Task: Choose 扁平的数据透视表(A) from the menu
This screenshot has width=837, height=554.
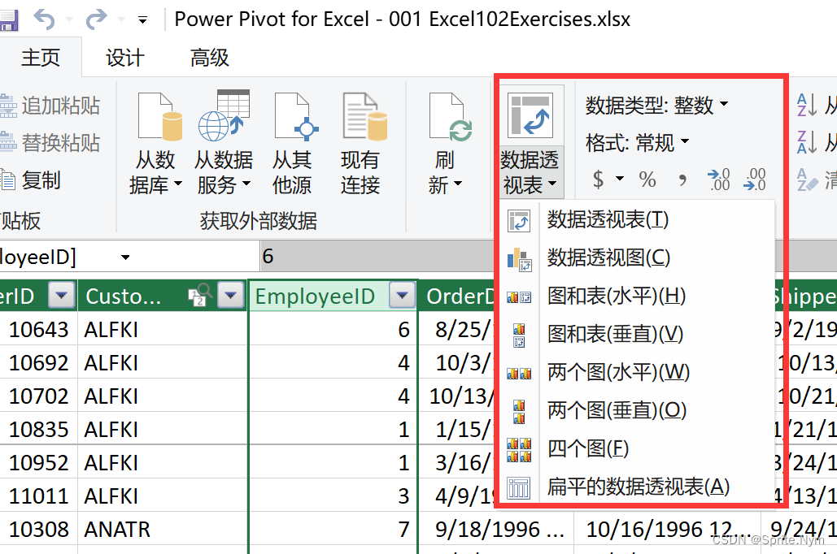Action: 636,487
